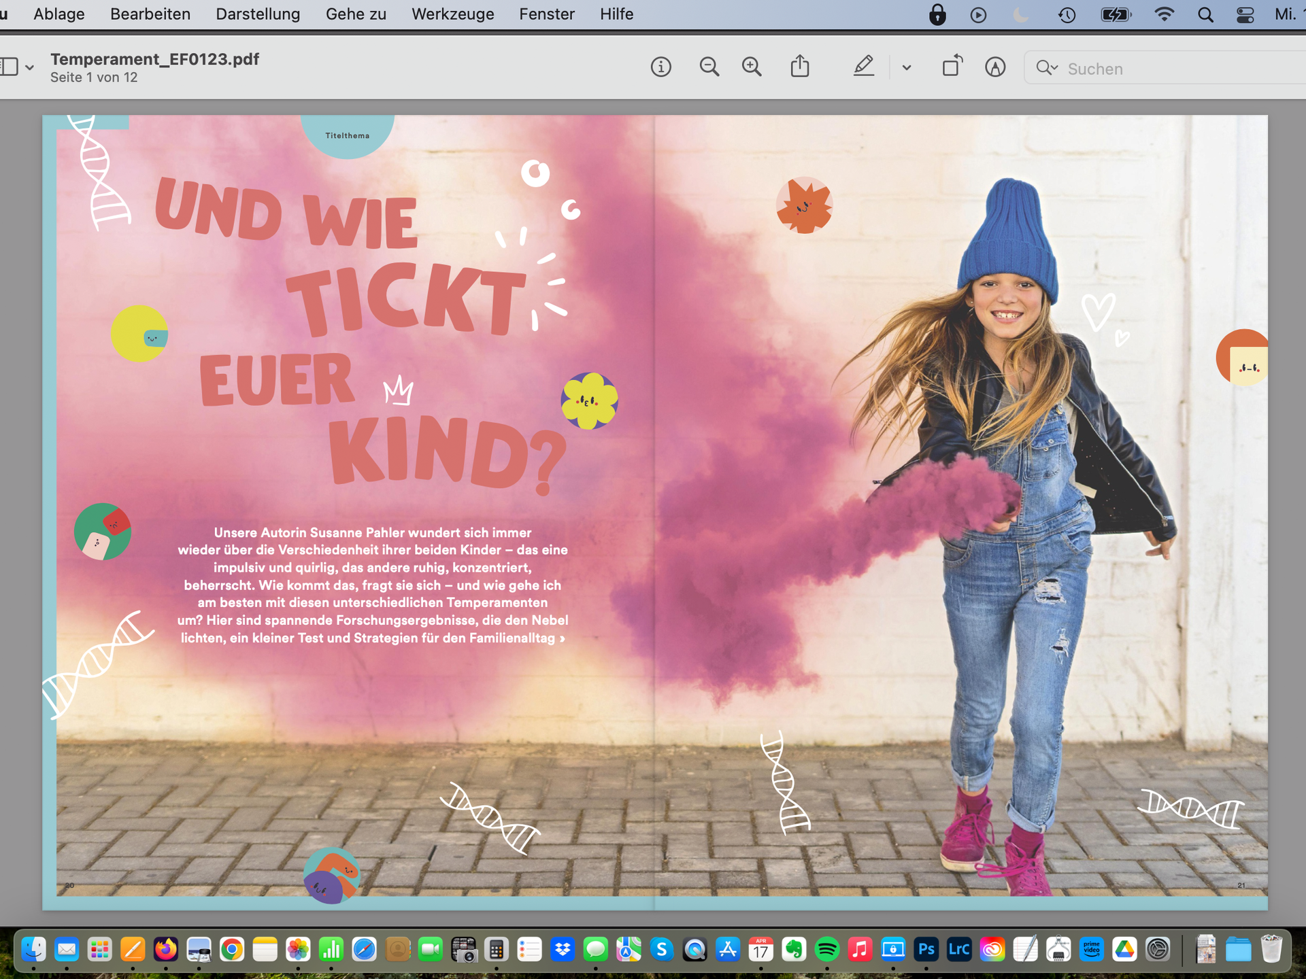This screenshot has height=979, width=1306.
Task: Zoom in using the magnifier plus icon
Action: click(x=752, y=67)
